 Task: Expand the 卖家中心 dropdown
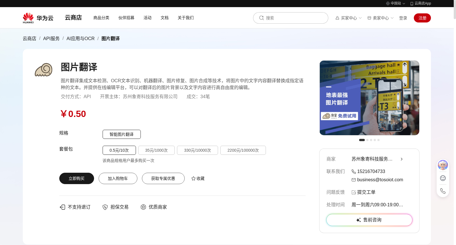392,18
